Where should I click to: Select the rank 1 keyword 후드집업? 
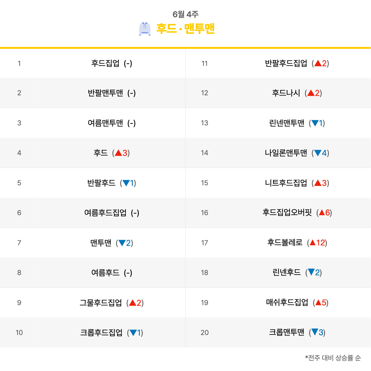105,63
